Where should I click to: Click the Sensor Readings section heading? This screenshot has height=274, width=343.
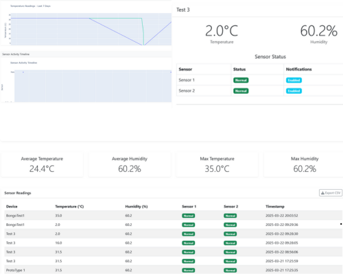point(18,193)
